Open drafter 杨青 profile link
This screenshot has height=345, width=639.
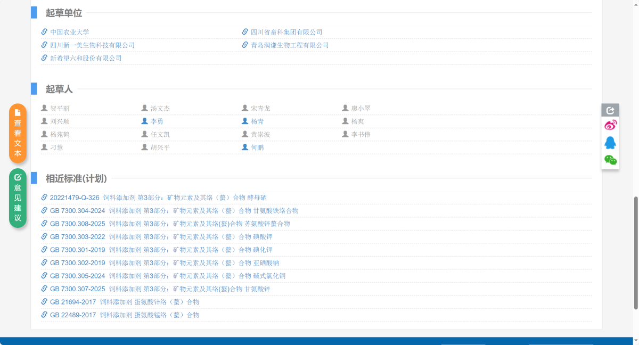[257, 121]
